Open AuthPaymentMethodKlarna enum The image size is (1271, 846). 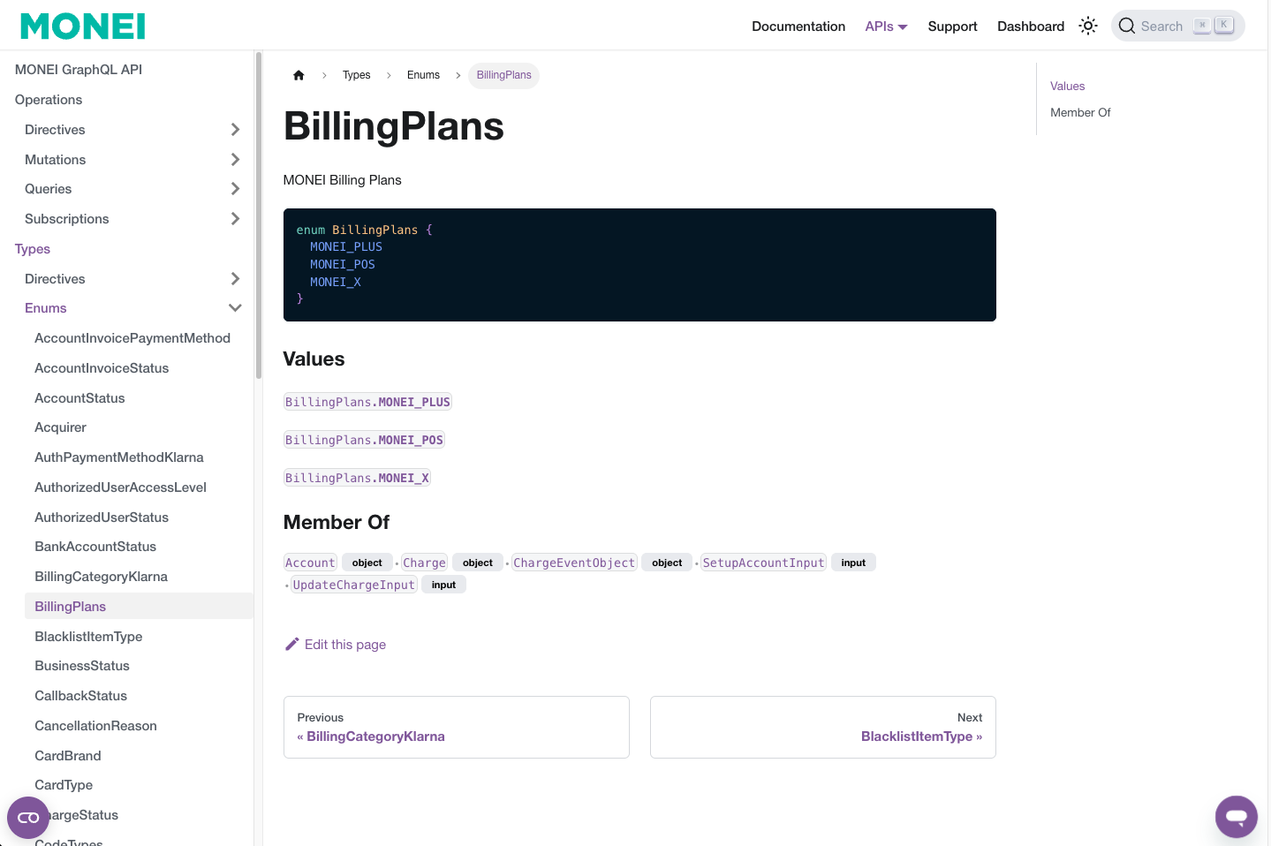(119, 457)
